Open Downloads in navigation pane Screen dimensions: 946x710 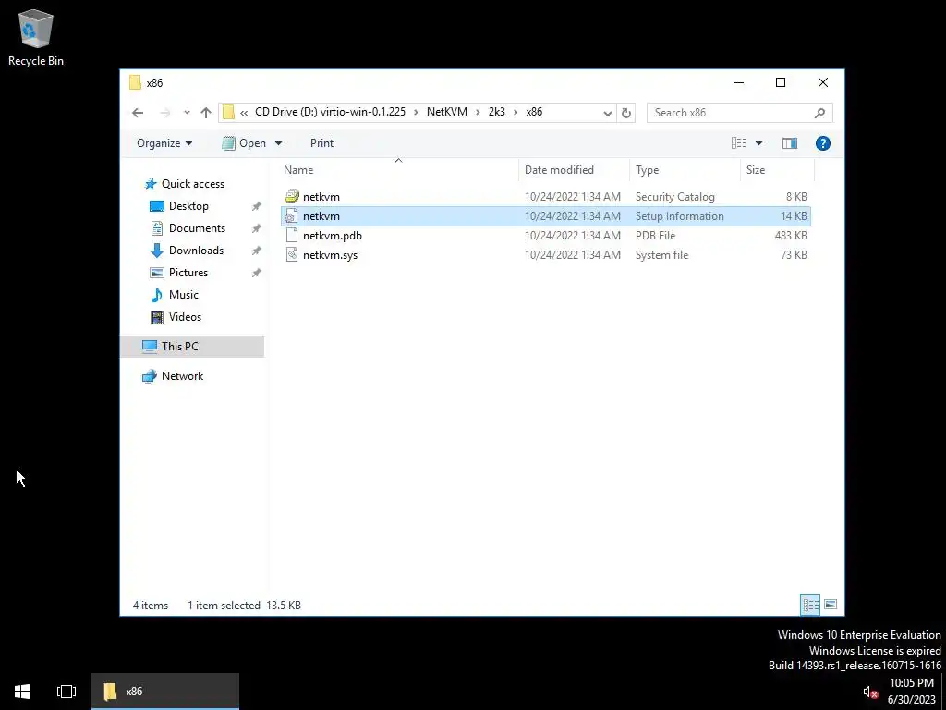point(196,250)
